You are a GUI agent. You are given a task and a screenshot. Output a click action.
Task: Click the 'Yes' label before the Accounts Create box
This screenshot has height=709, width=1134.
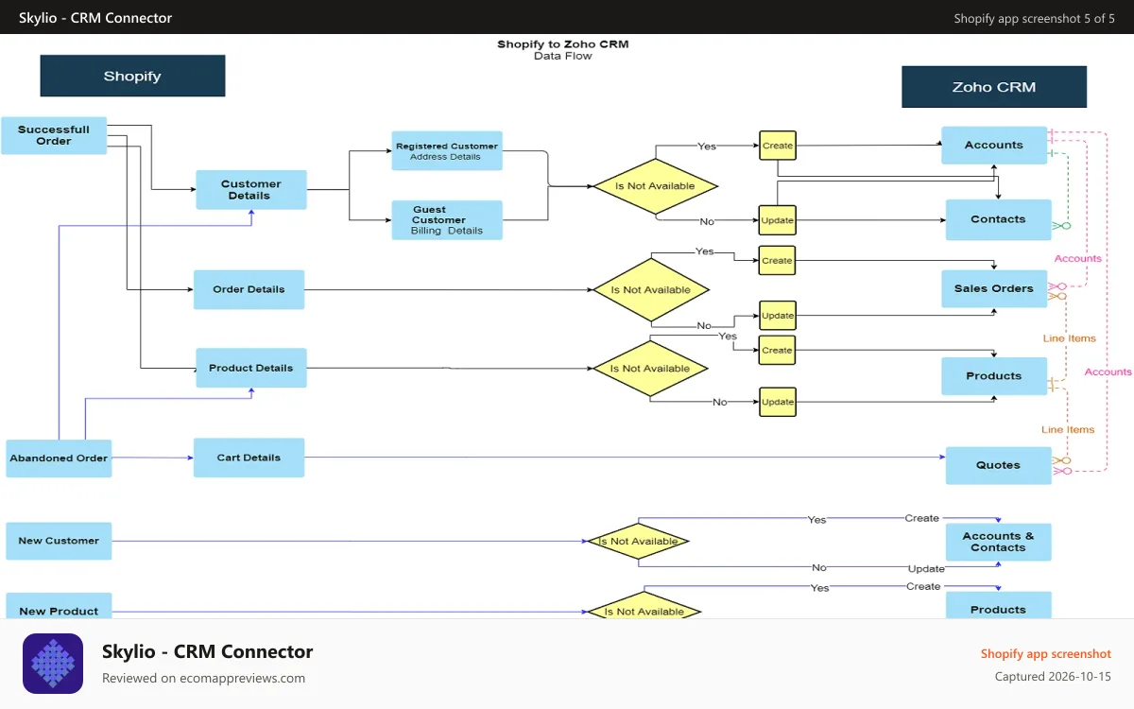707,147
